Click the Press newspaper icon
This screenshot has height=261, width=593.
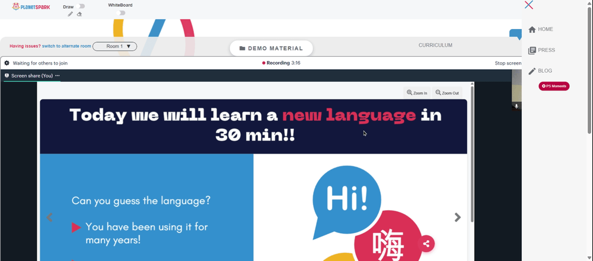(x=532, y=50)
